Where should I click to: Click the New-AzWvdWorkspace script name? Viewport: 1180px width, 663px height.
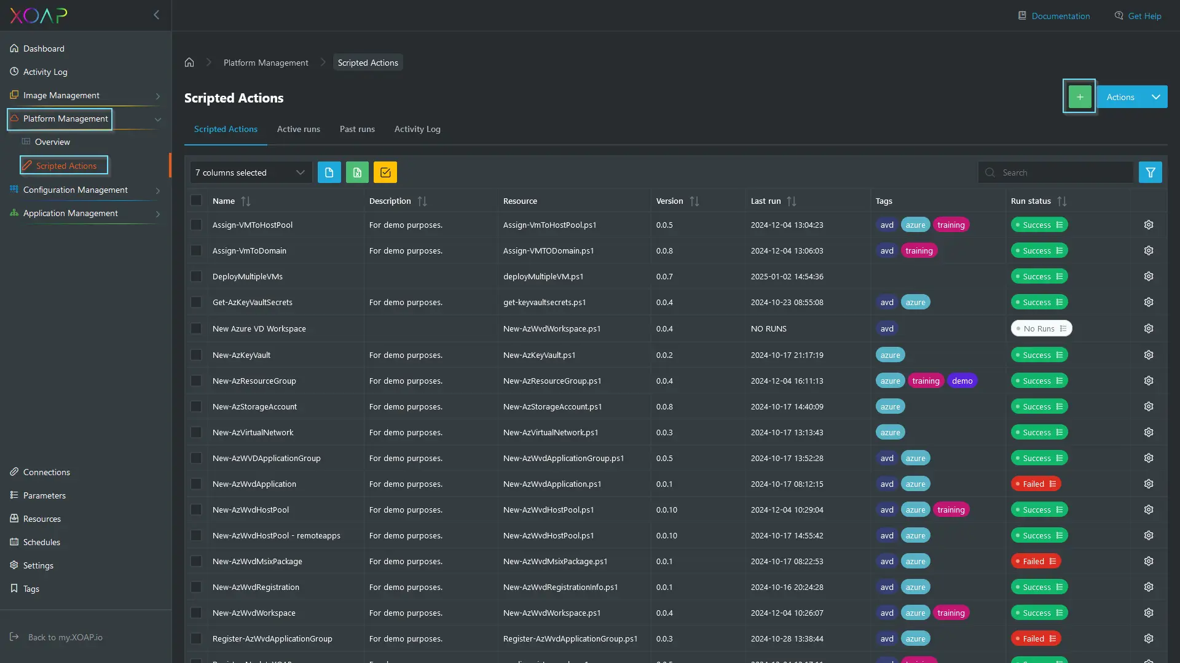tap(254, 613)
